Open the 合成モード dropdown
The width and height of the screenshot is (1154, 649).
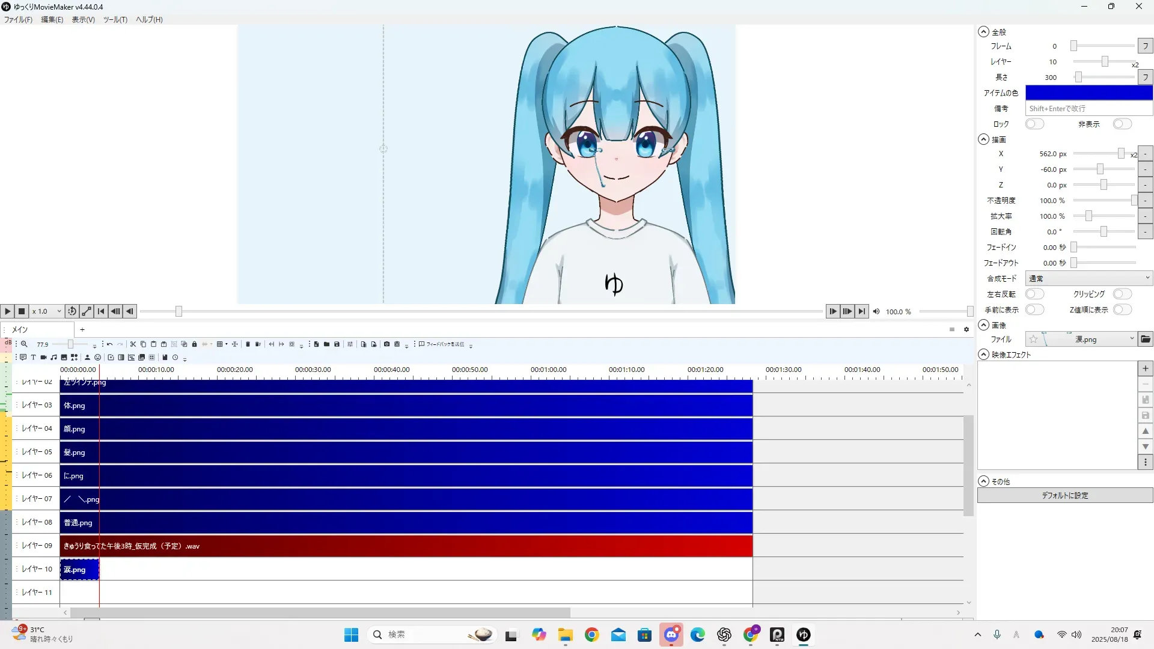click(1088, 278)
